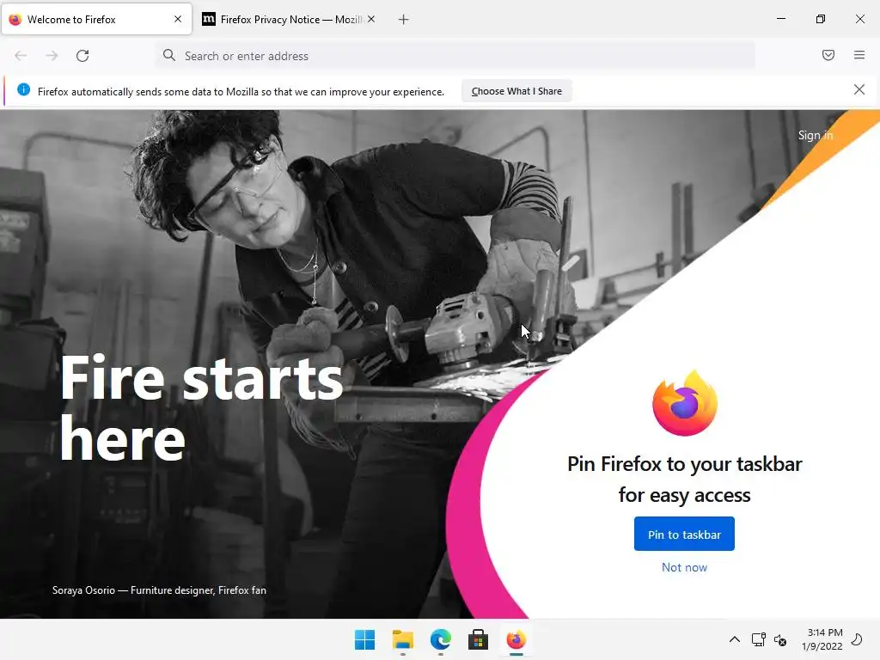Open a new tab with the plus icon
Screen dimensions: 880x660
pyautogui.click(x=403, y=20)
